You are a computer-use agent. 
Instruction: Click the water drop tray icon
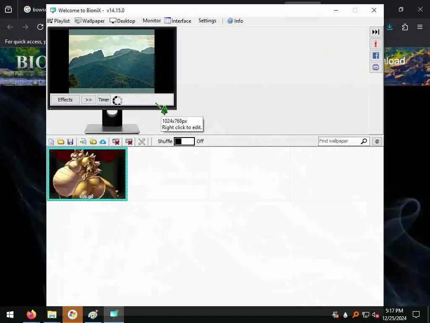click(x=345, y=315)
